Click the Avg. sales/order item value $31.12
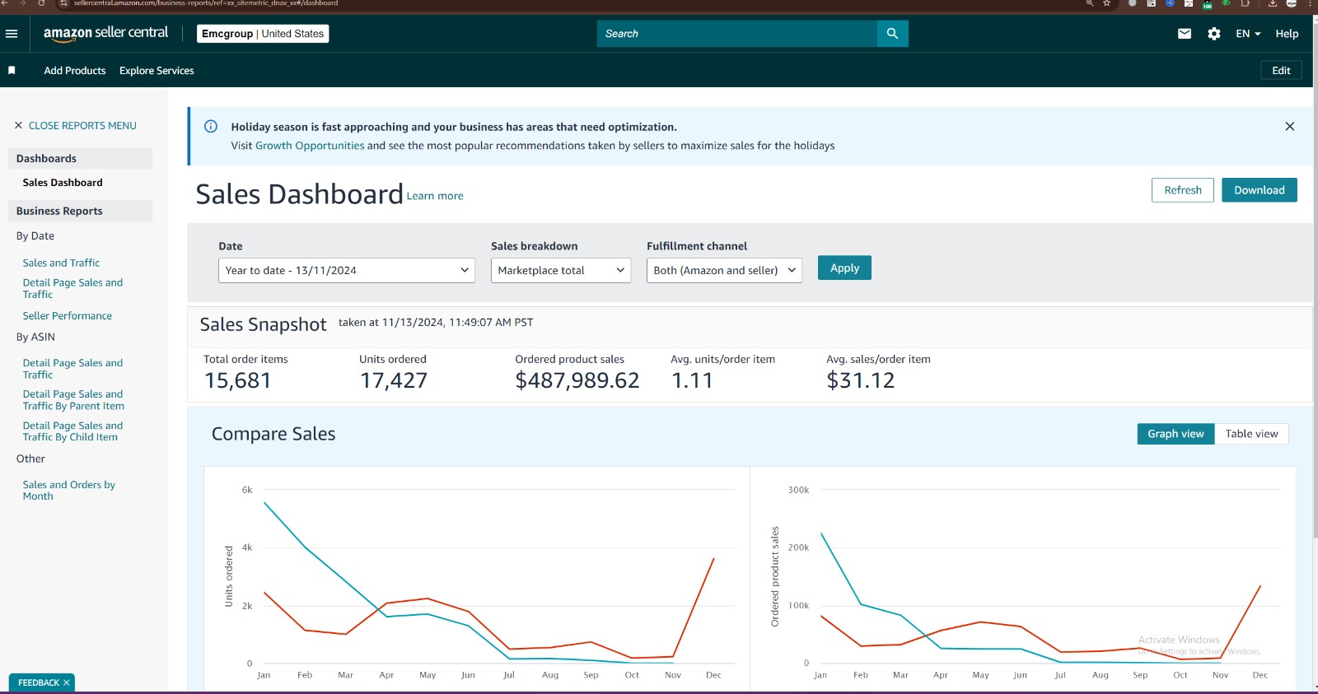Image resolution: width=1318 pixels, height=694 pixels. (x=860, y=380)
